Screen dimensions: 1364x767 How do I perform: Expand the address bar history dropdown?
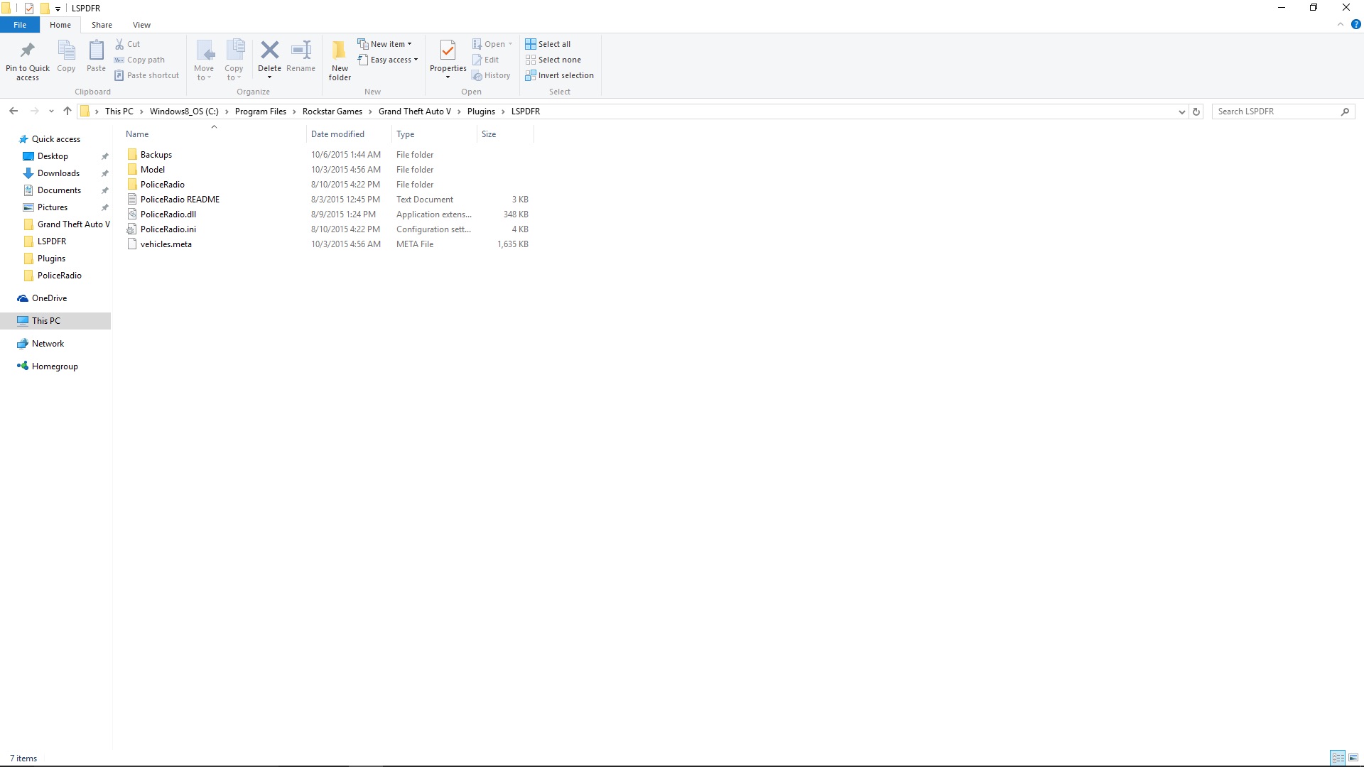pyautogui.click(x=1181, y=111)
